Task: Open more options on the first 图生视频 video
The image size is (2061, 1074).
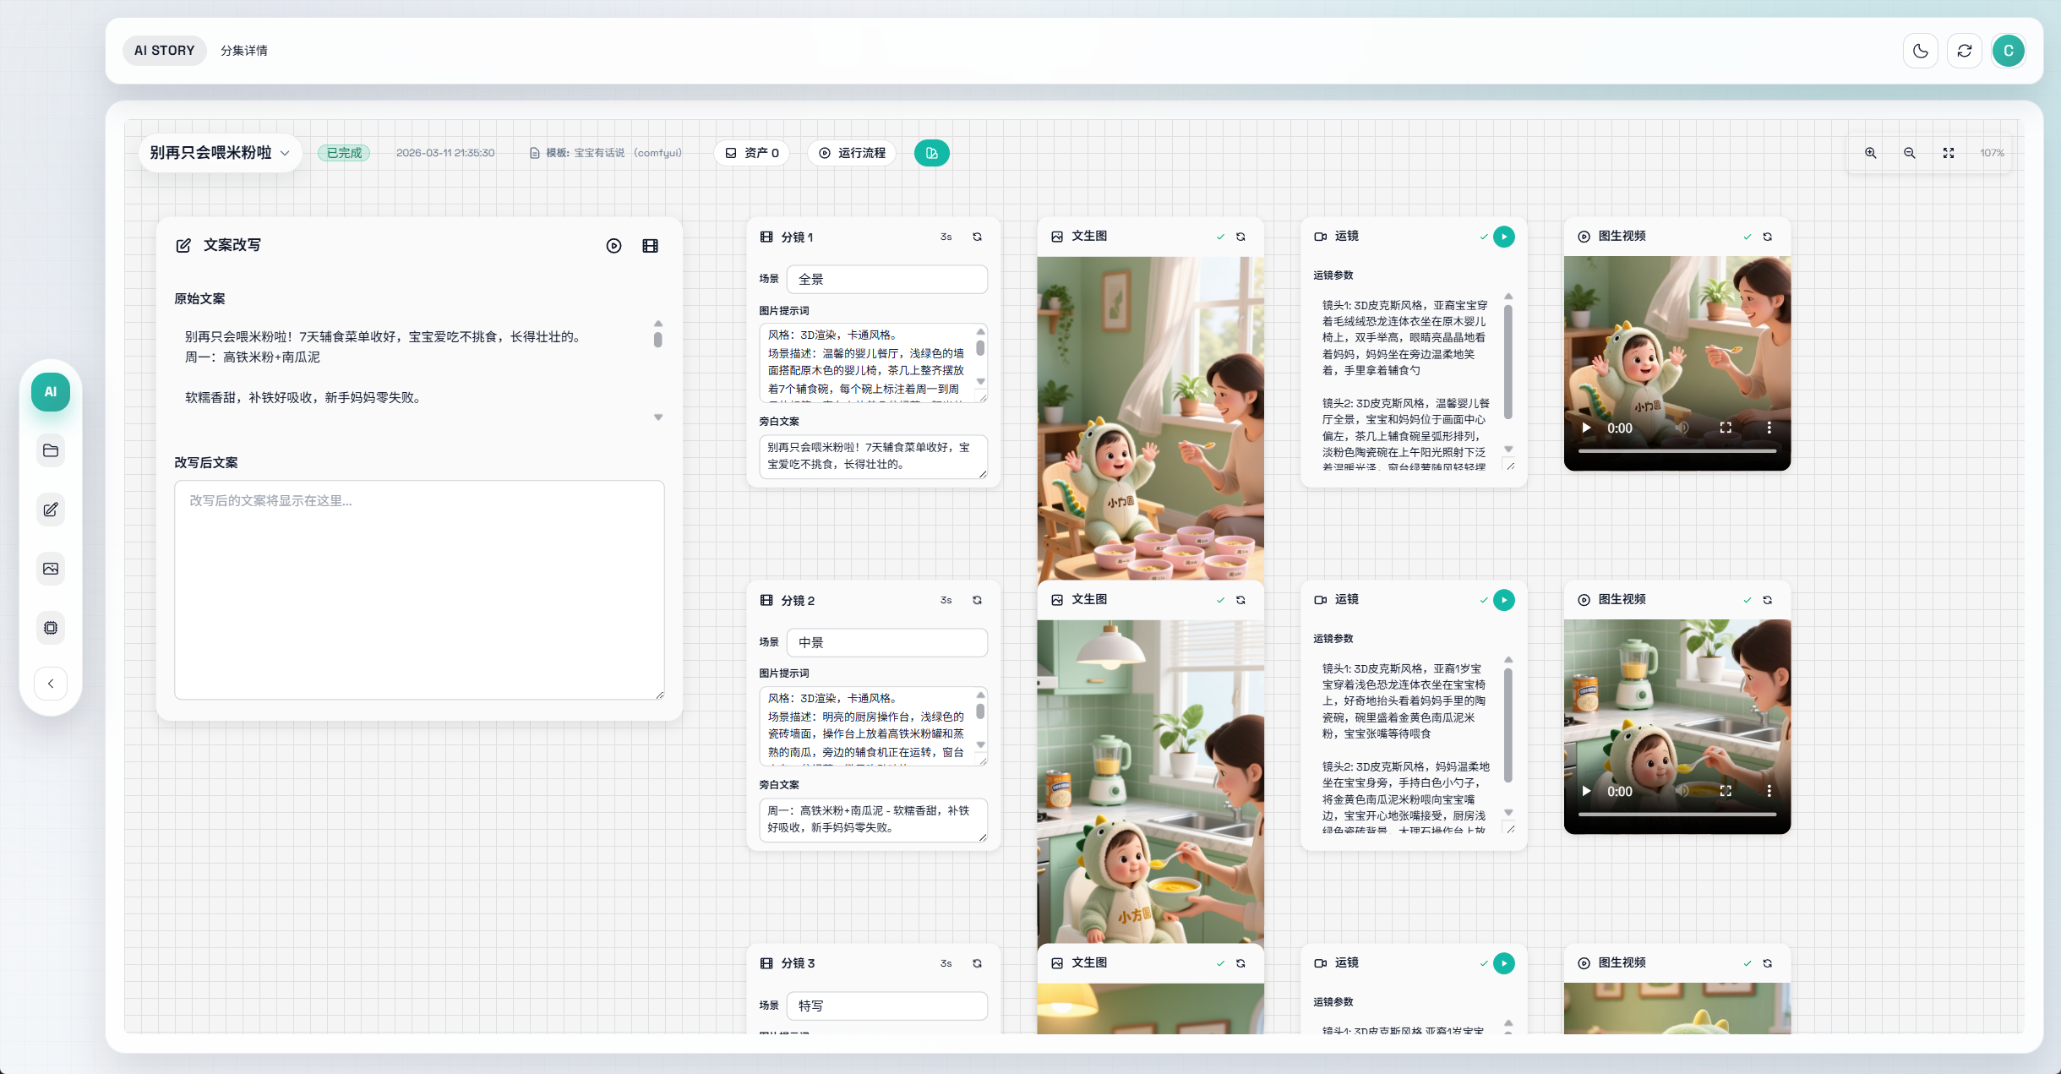Action: click(x=1769, y=428)
